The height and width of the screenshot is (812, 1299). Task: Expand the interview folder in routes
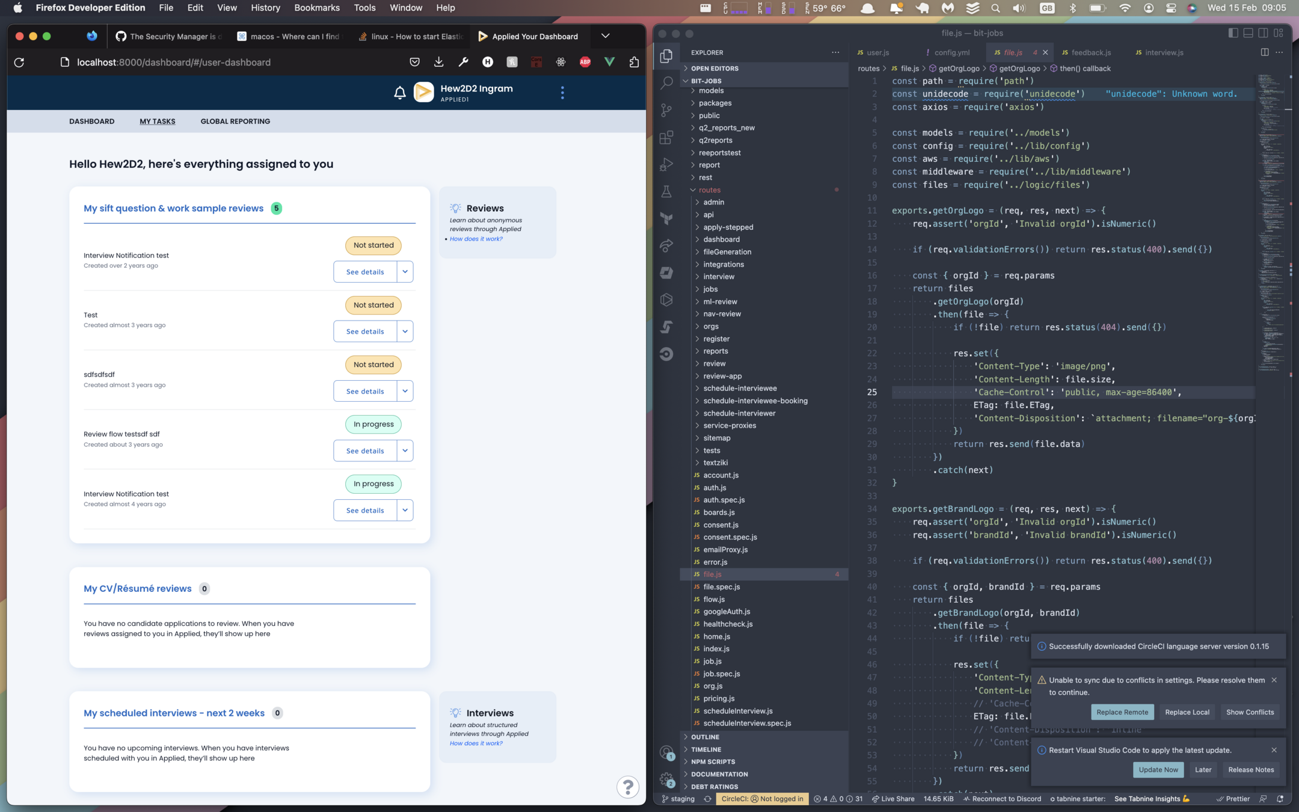tap(719, 277)
